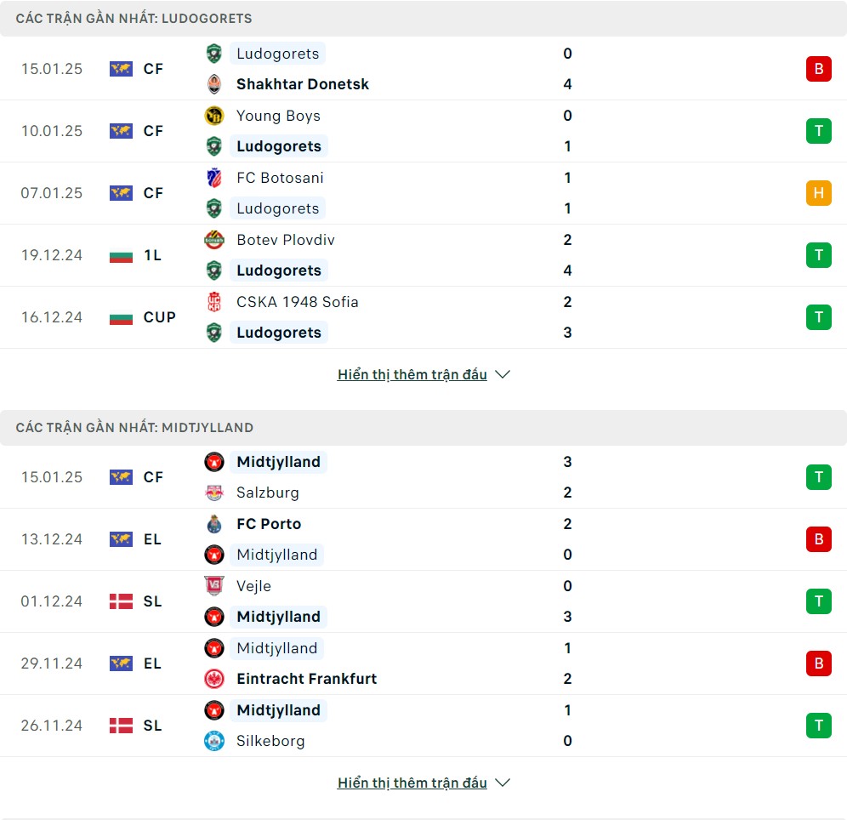Click the CSKA 1948 Sofia logo

click(x=214, y=302)
